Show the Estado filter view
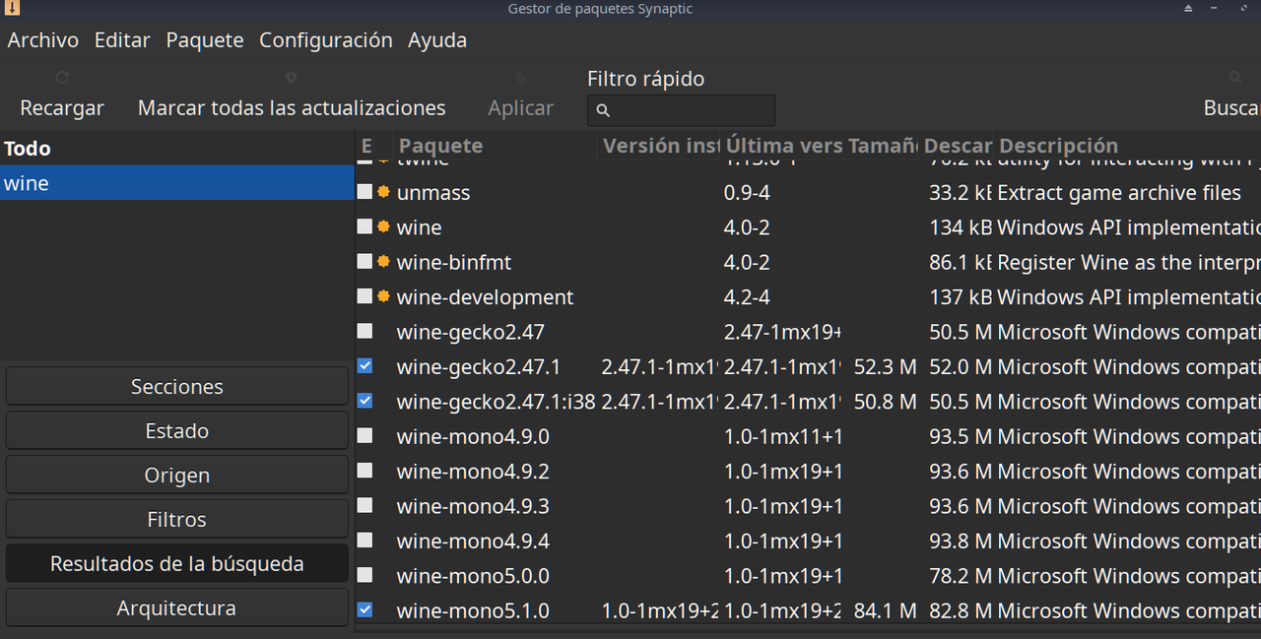Image resolution: width=1261 pixels, height=639 pixels. click(177, 430)
